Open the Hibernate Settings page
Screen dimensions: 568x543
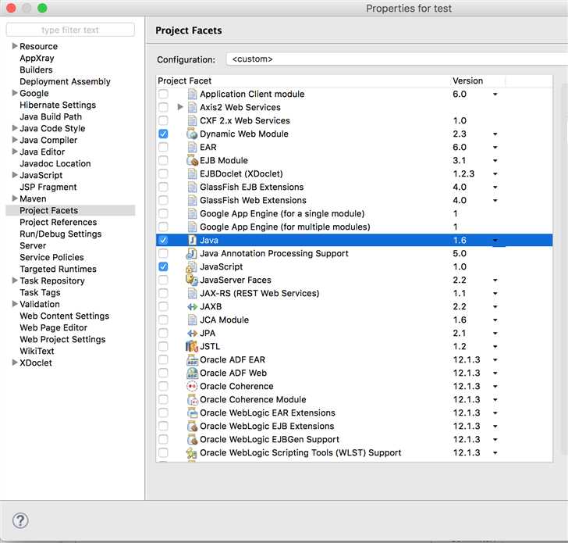coord(58,105)
